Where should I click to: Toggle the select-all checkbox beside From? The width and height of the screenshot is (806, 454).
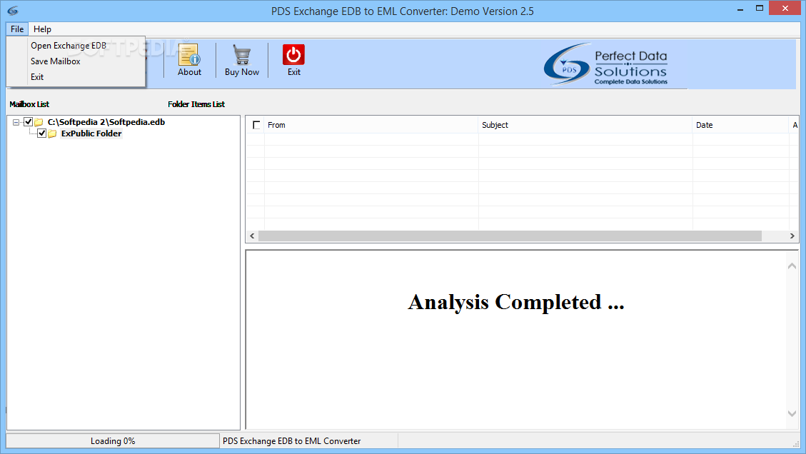click(256, 125)
